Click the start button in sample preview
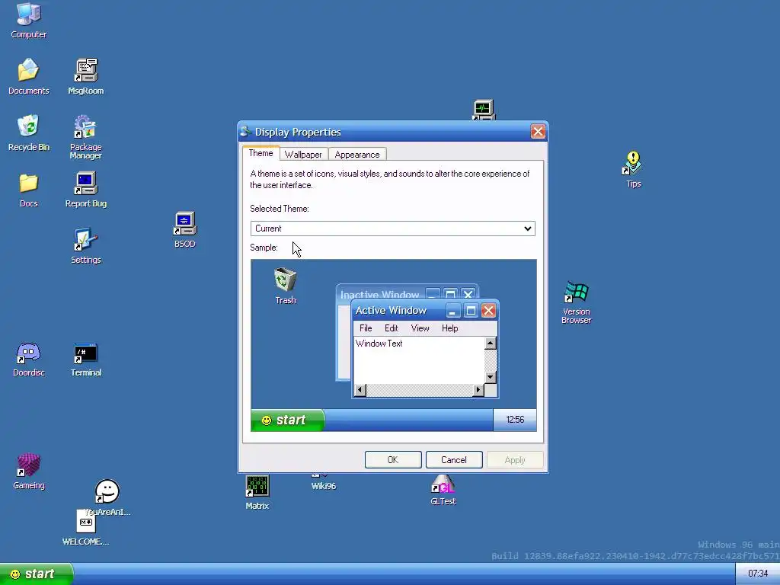The image size is (780, 585). [287, 420]
